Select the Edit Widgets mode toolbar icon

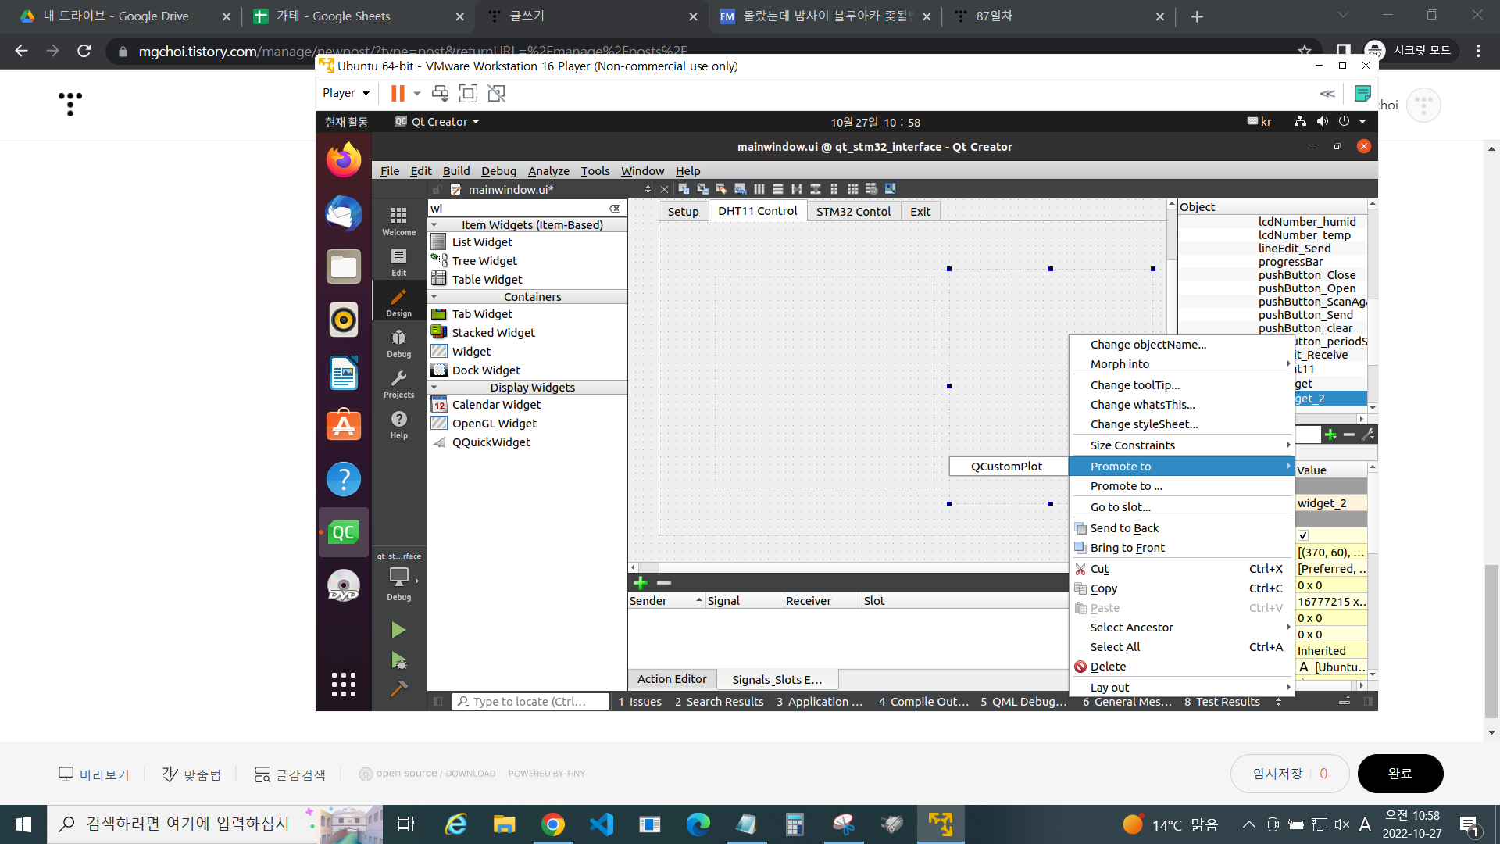(684, 189)
